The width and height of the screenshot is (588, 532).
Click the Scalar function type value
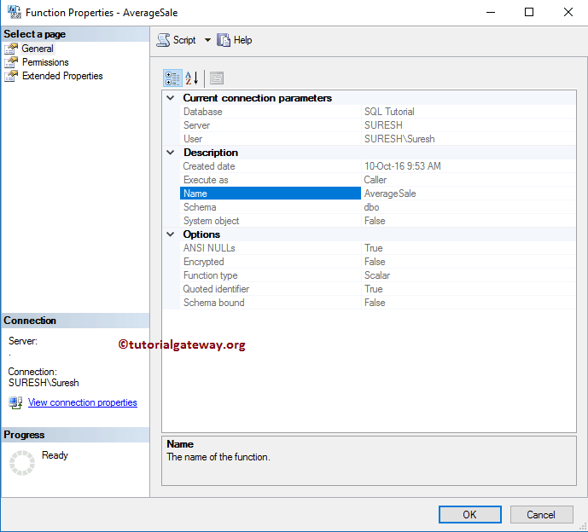pyautogui.click(x=377, y=275)
